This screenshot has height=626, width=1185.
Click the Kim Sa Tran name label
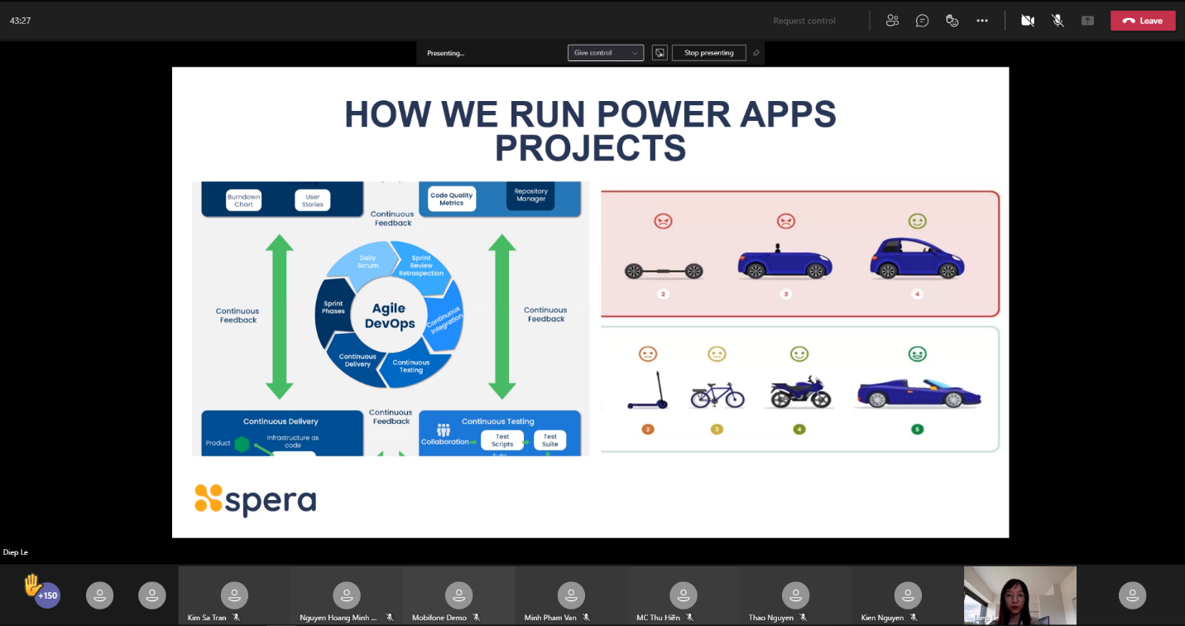(x=207, y=618)
